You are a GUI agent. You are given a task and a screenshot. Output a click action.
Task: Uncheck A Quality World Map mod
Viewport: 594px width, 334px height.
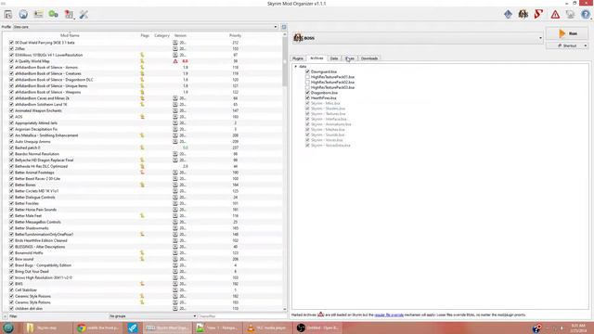click(11, 61)
